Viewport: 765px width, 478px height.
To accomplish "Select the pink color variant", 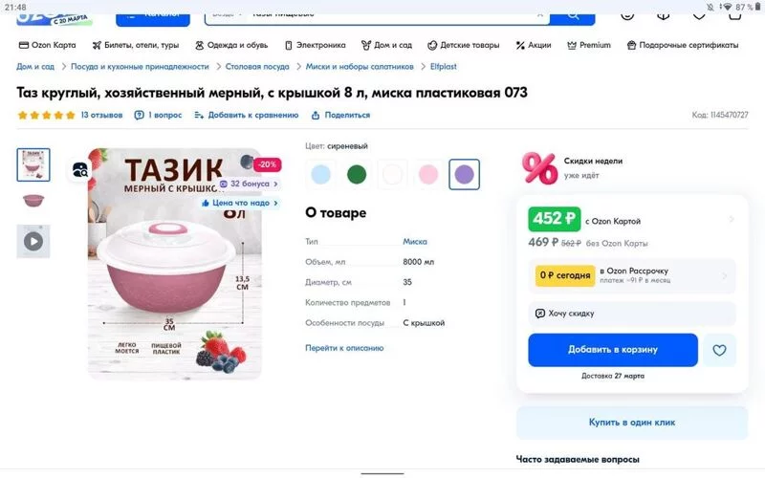I will (428, 174).
